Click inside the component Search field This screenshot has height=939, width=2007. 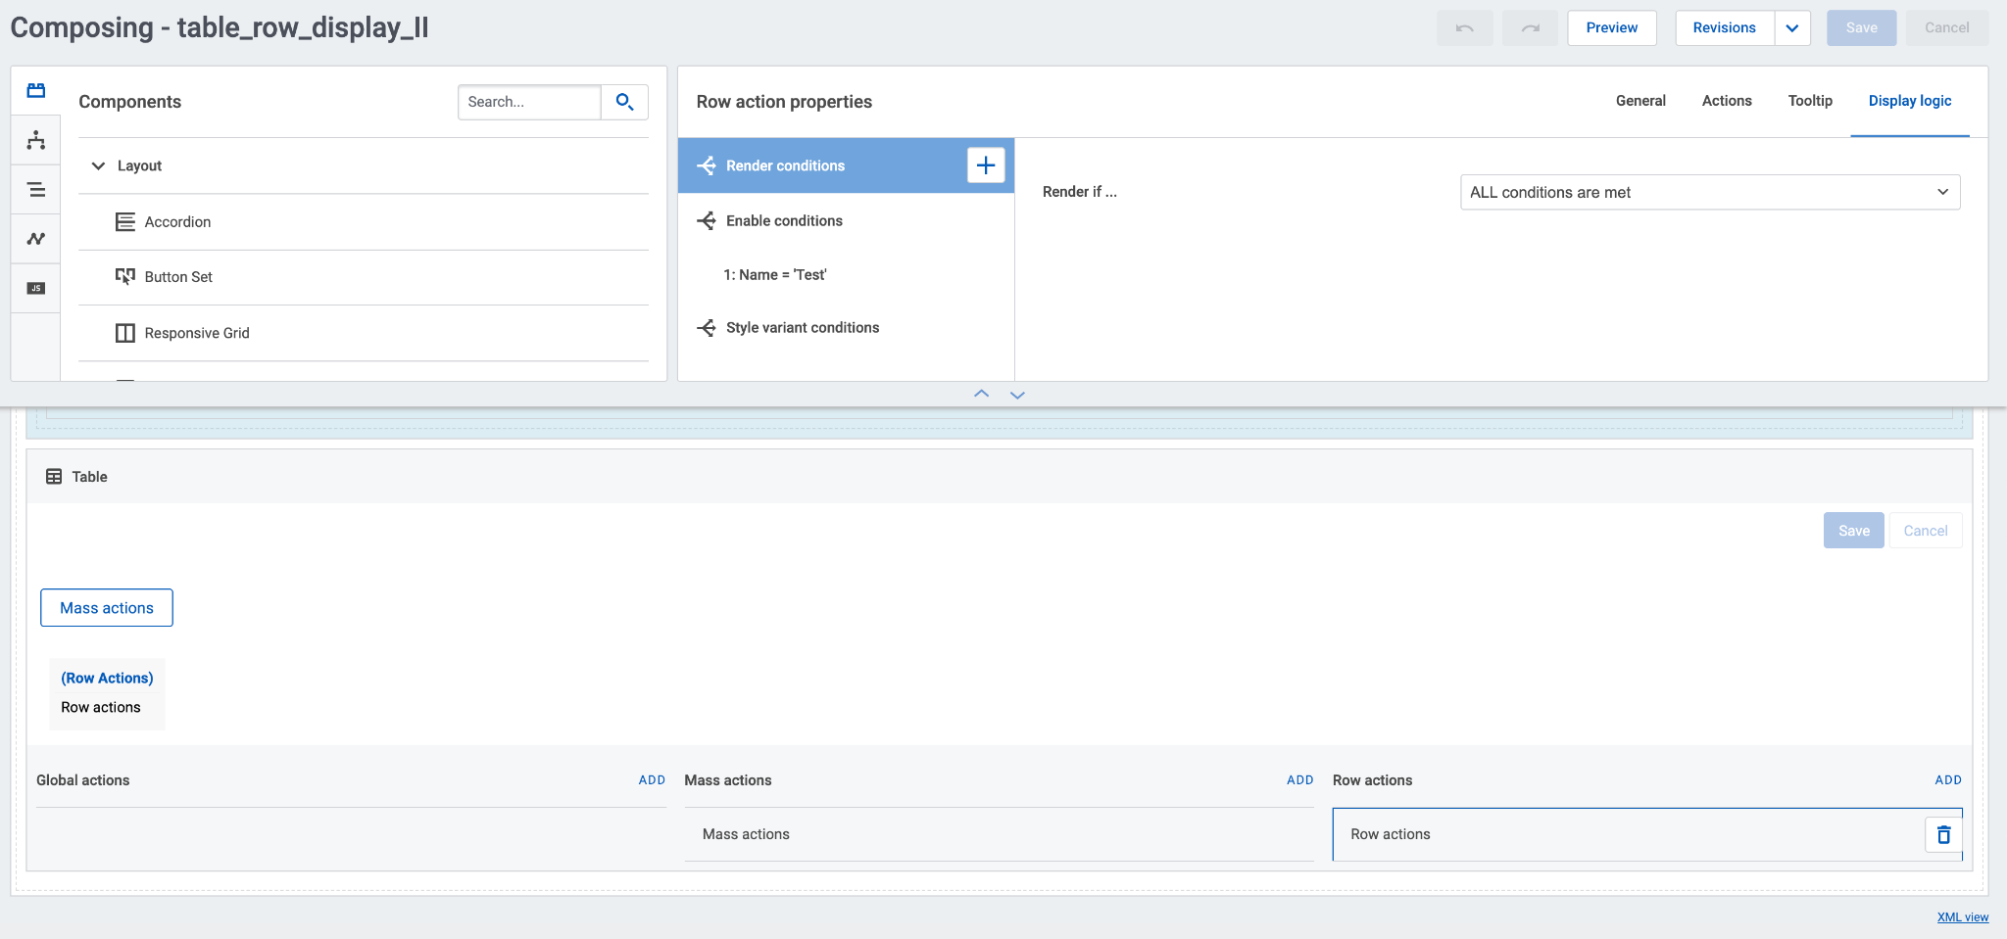click(x=529, y=102)
